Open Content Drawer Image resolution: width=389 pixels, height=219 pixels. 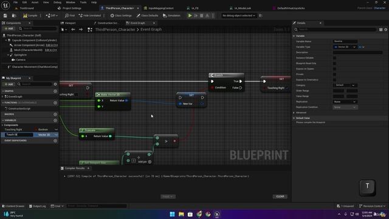pos(13,206)
